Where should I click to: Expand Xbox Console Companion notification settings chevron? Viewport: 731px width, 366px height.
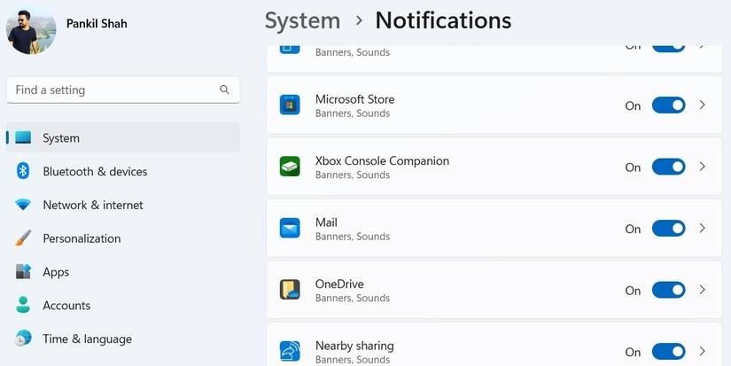[703, 167]
